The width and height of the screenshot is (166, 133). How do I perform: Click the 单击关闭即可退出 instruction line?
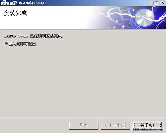point(21,44)
